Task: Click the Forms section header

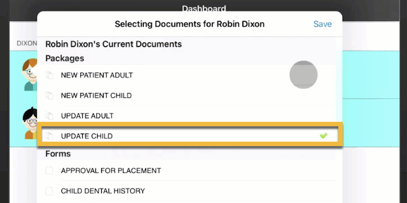Action: [58, 154]
